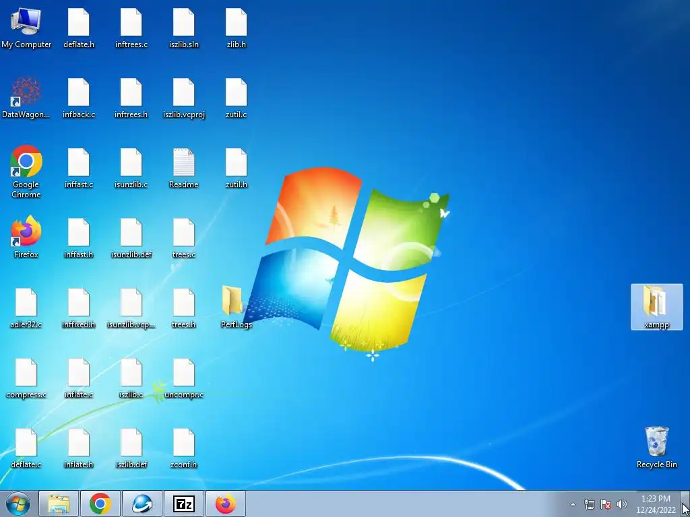Select the zutil.c file icon
This screenshot has width=690, height=517.
(x=237, y=98)
